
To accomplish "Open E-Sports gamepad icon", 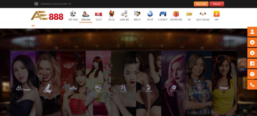I will [163, 14].
